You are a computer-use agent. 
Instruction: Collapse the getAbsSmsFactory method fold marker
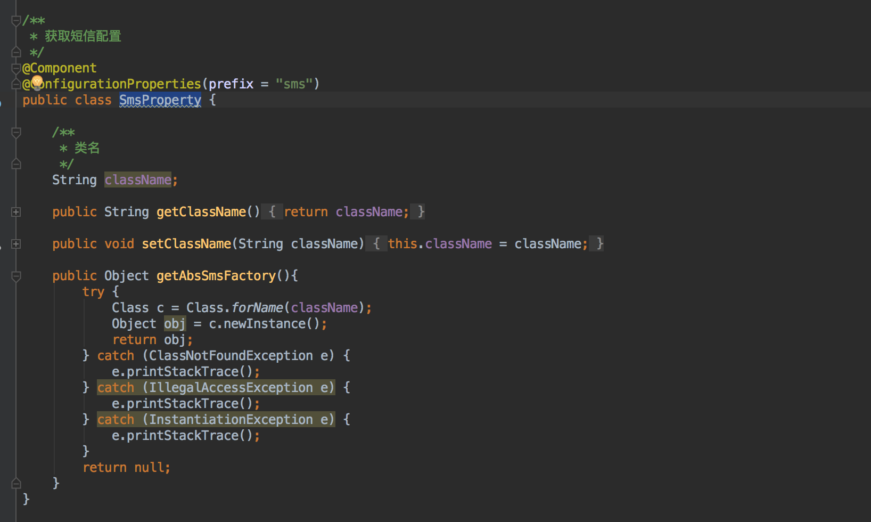16,276
